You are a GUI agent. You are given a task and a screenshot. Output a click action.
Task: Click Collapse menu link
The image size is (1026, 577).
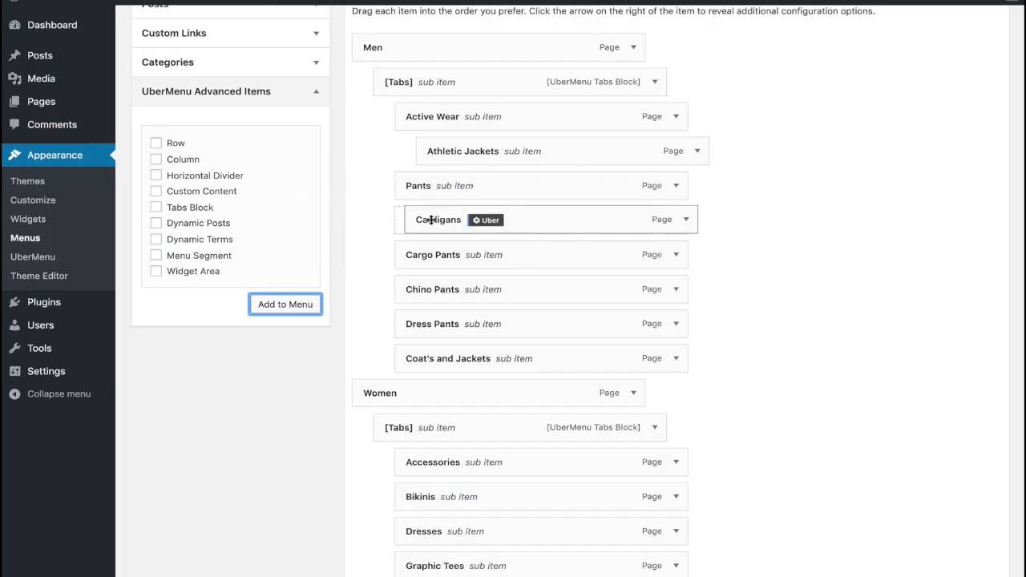pos(58,393)
